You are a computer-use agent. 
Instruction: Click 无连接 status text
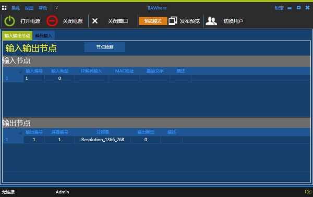click(8, 192)
